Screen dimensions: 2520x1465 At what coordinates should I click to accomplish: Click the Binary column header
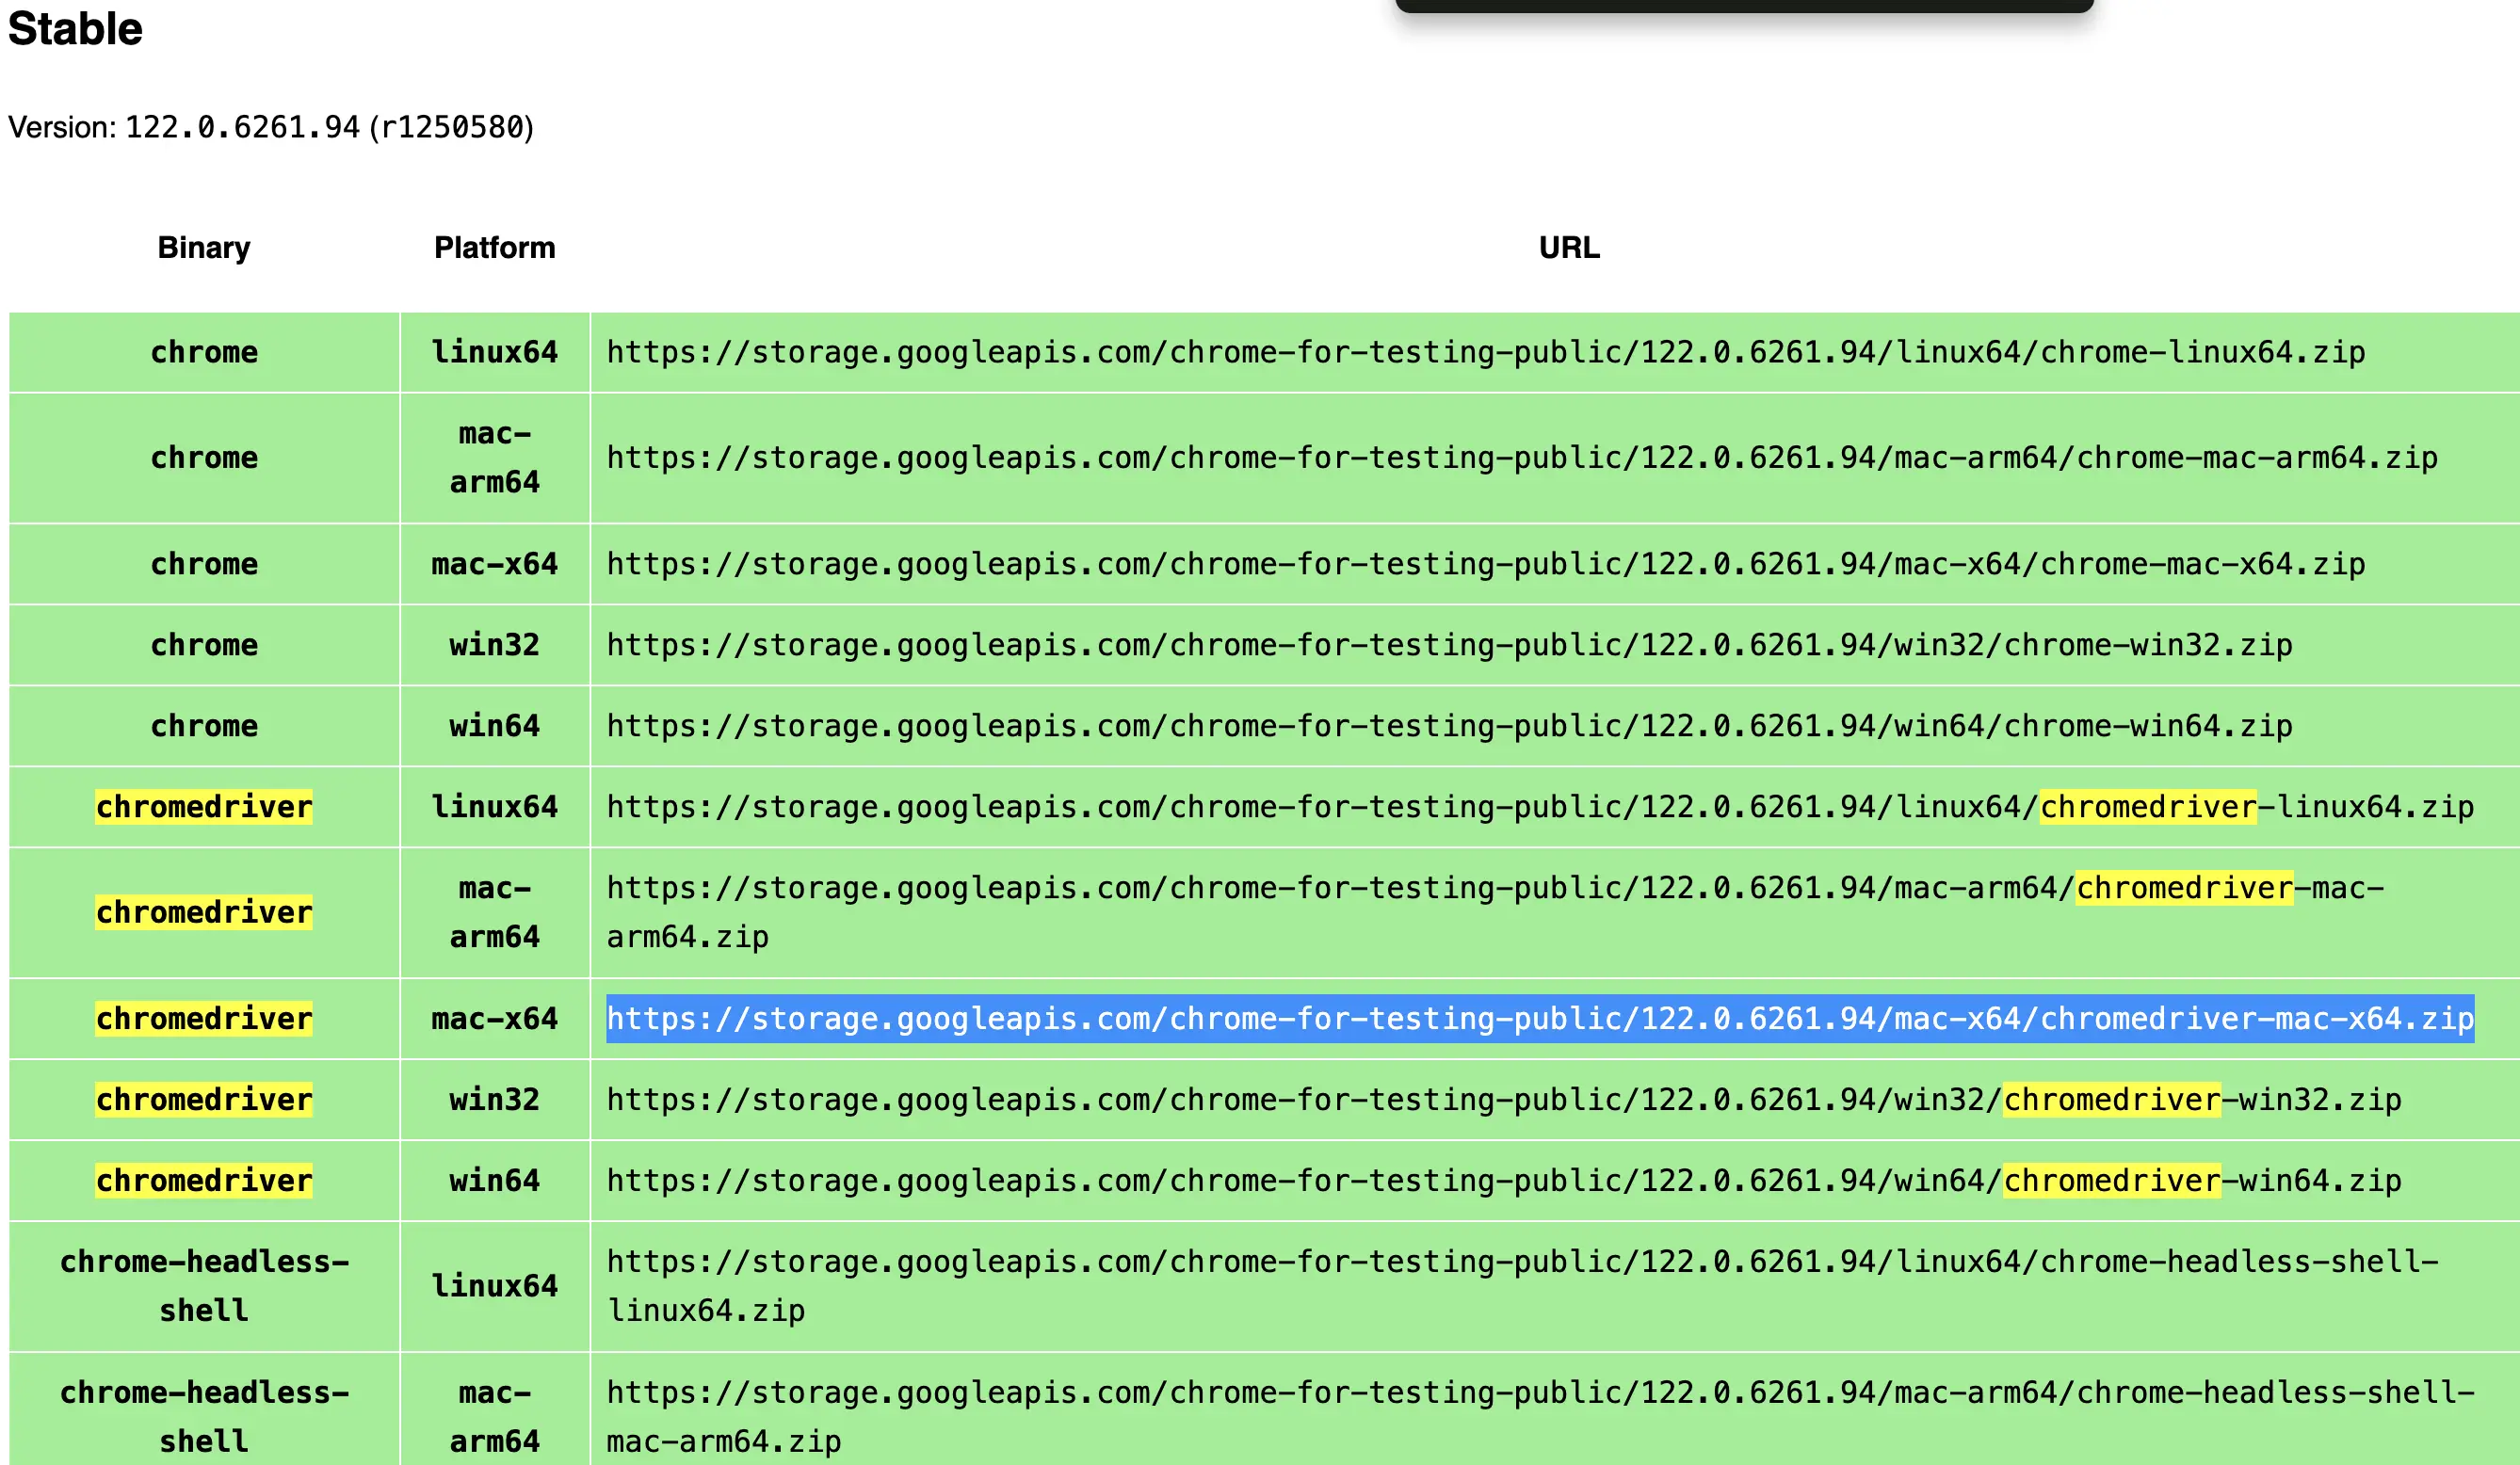coord(204,247)
